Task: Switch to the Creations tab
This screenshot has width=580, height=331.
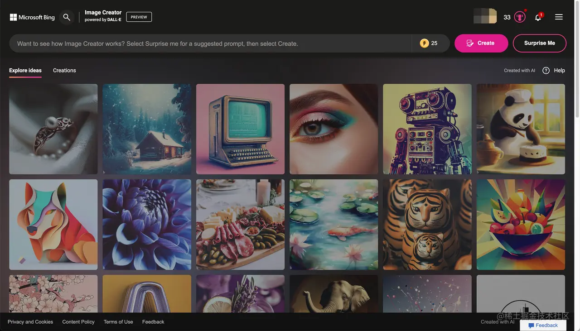Action: [x=64, y=71]
